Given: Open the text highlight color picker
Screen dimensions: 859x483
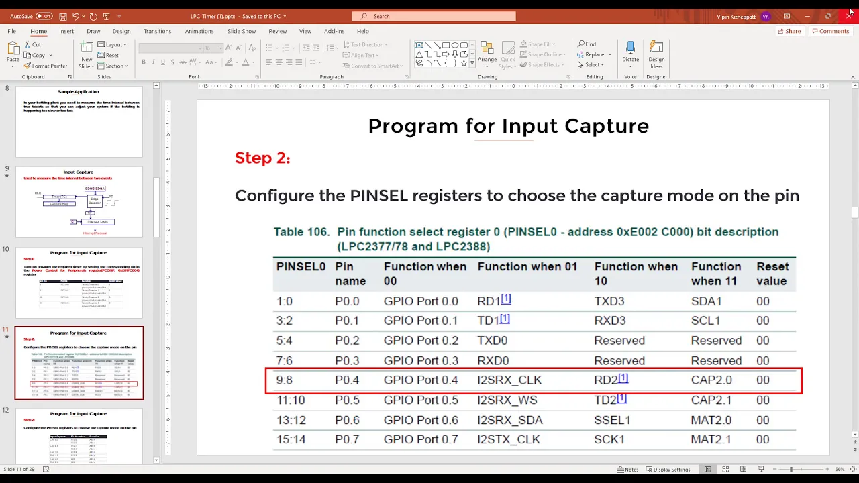Looking at the screenshot, I should tap(229, 62).
